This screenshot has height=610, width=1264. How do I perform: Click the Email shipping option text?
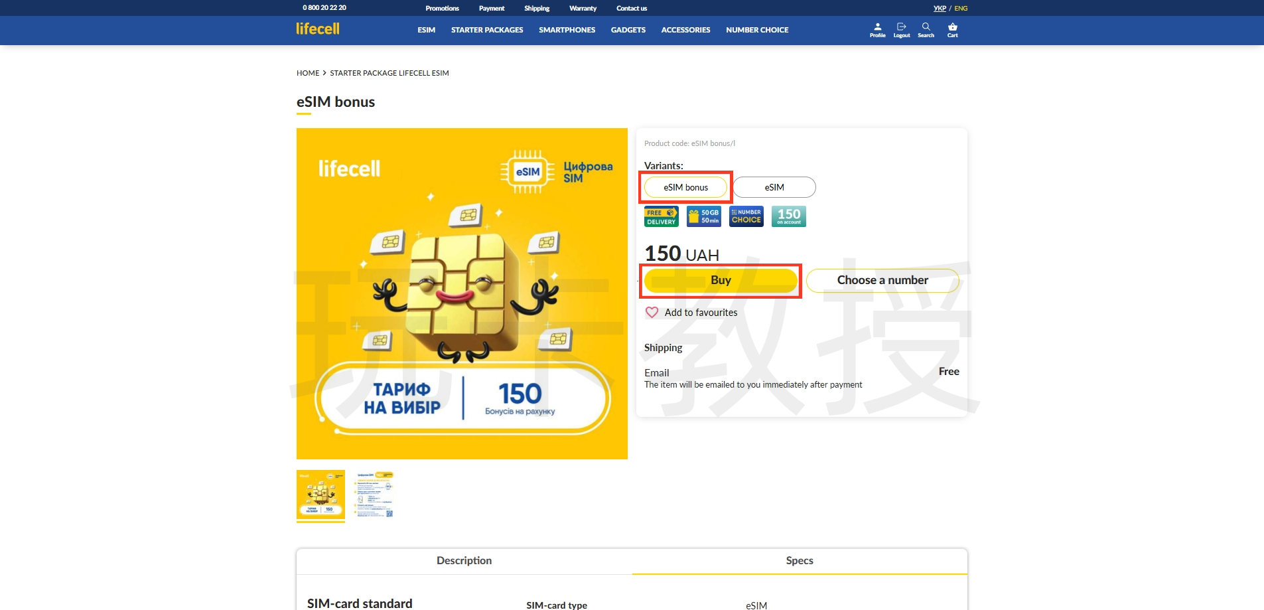click(x=657, y=372)
